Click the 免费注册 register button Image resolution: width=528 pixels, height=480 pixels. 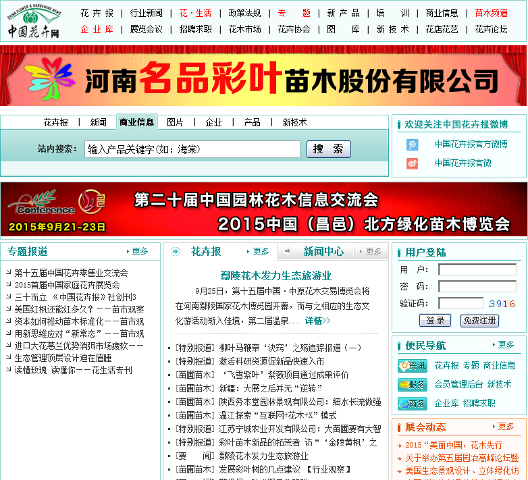click(479, 321)
